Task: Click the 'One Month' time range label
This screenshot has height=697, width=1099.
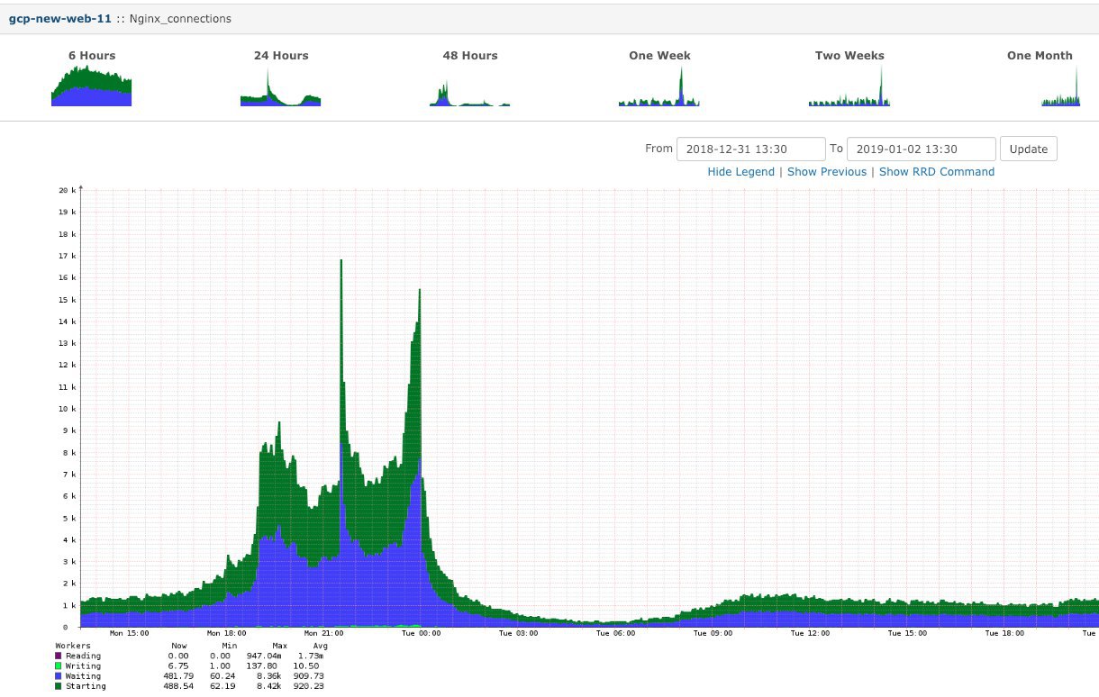Action: (1040, 56)
